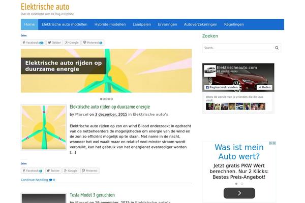
Task: Click the slider caption Elektrische auto rijden op duurzame energie
Action: (64, 66)
